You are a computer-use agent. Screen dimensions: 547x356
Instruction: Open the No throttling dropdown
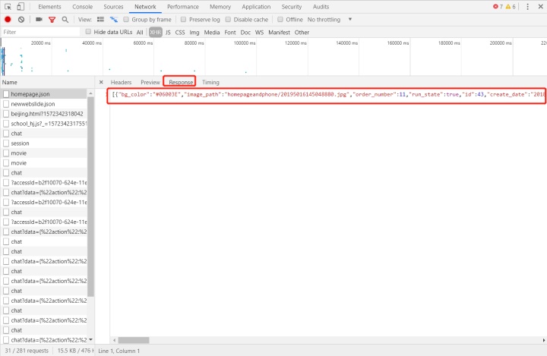(330, 19)
